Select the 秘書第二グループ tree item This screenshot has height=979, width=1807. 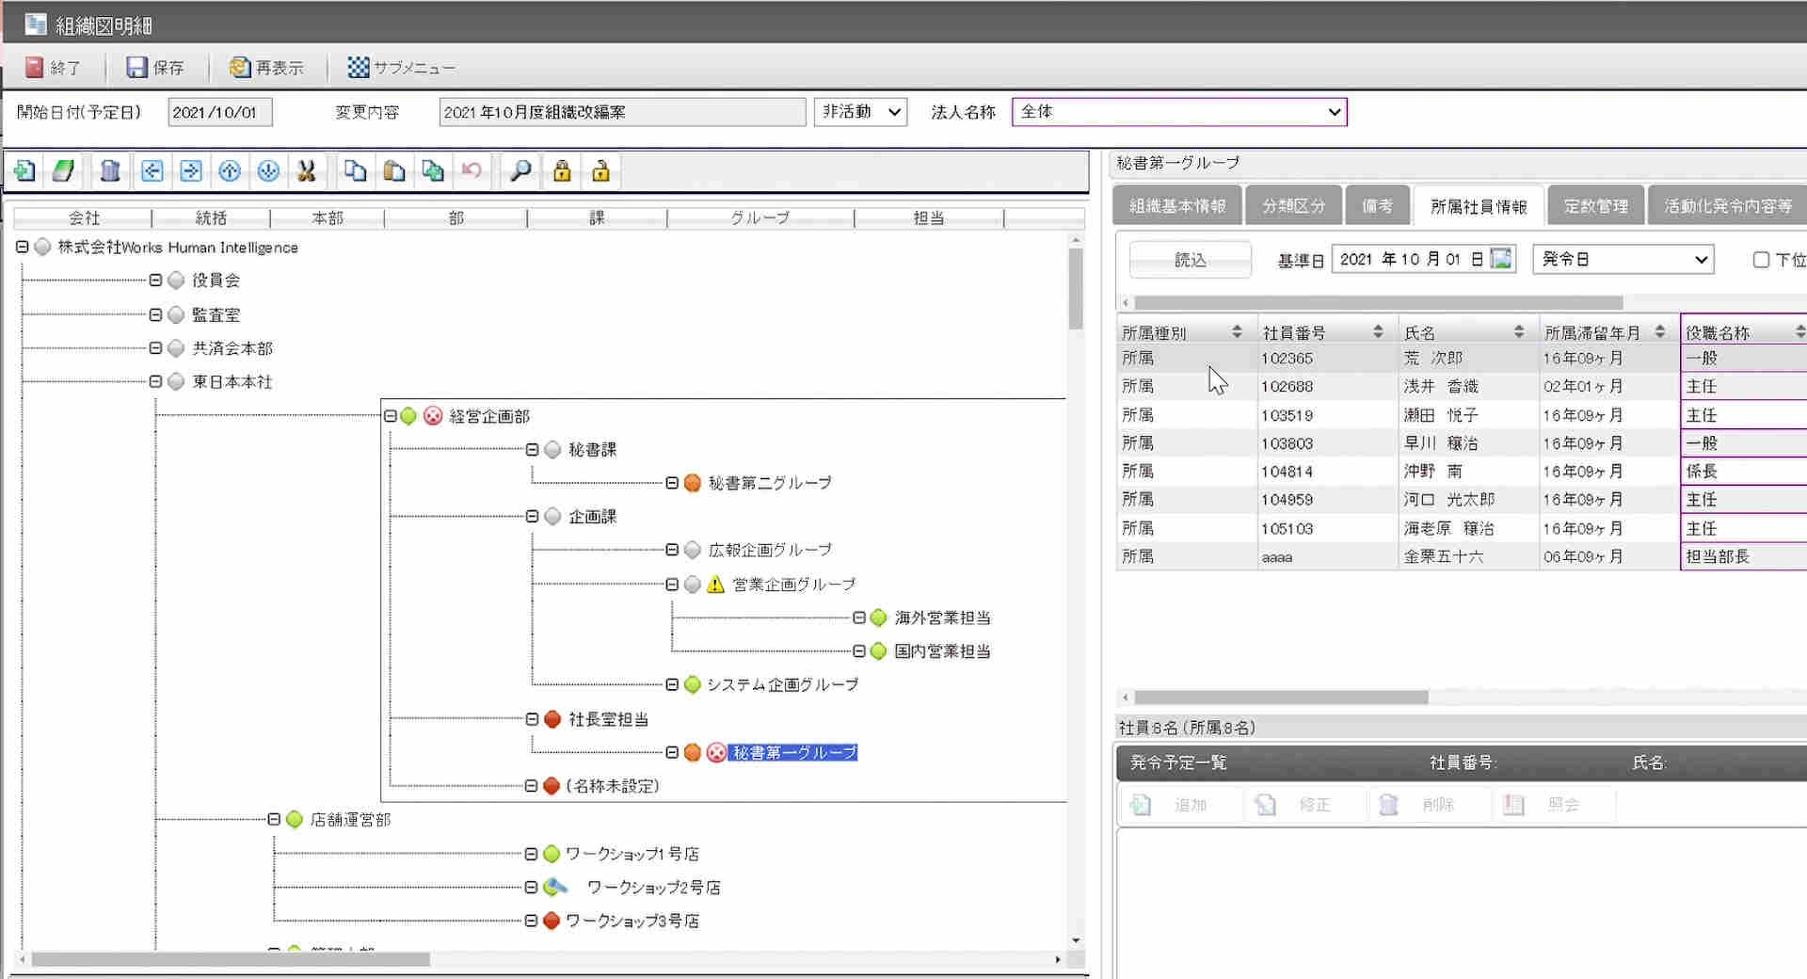click(x=770, y=483)
